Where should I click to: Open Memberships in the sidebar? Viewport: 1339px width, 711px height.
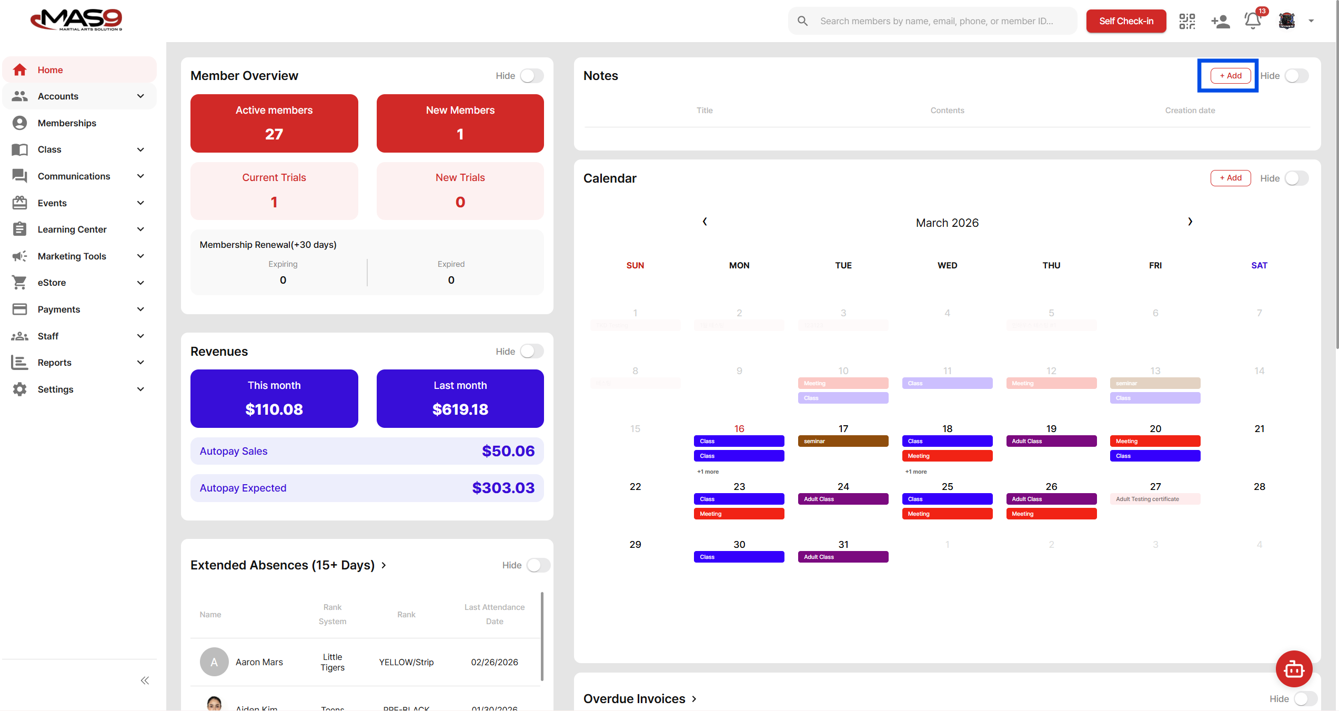click(67, 123)
